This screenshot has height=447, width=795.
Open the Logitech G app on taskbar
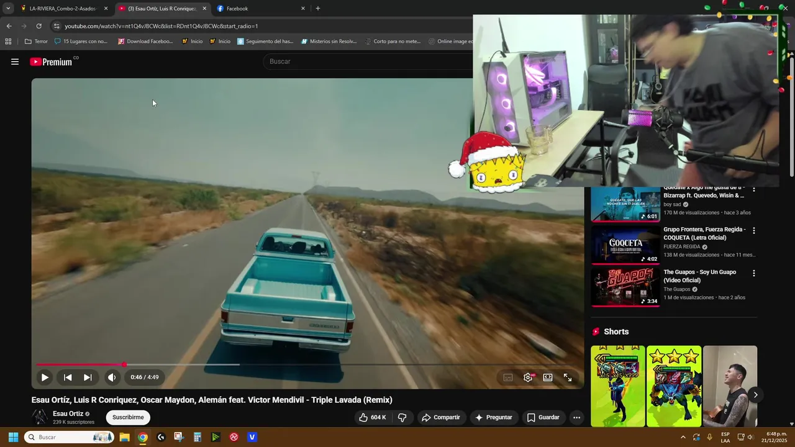[x=161, y=437]
